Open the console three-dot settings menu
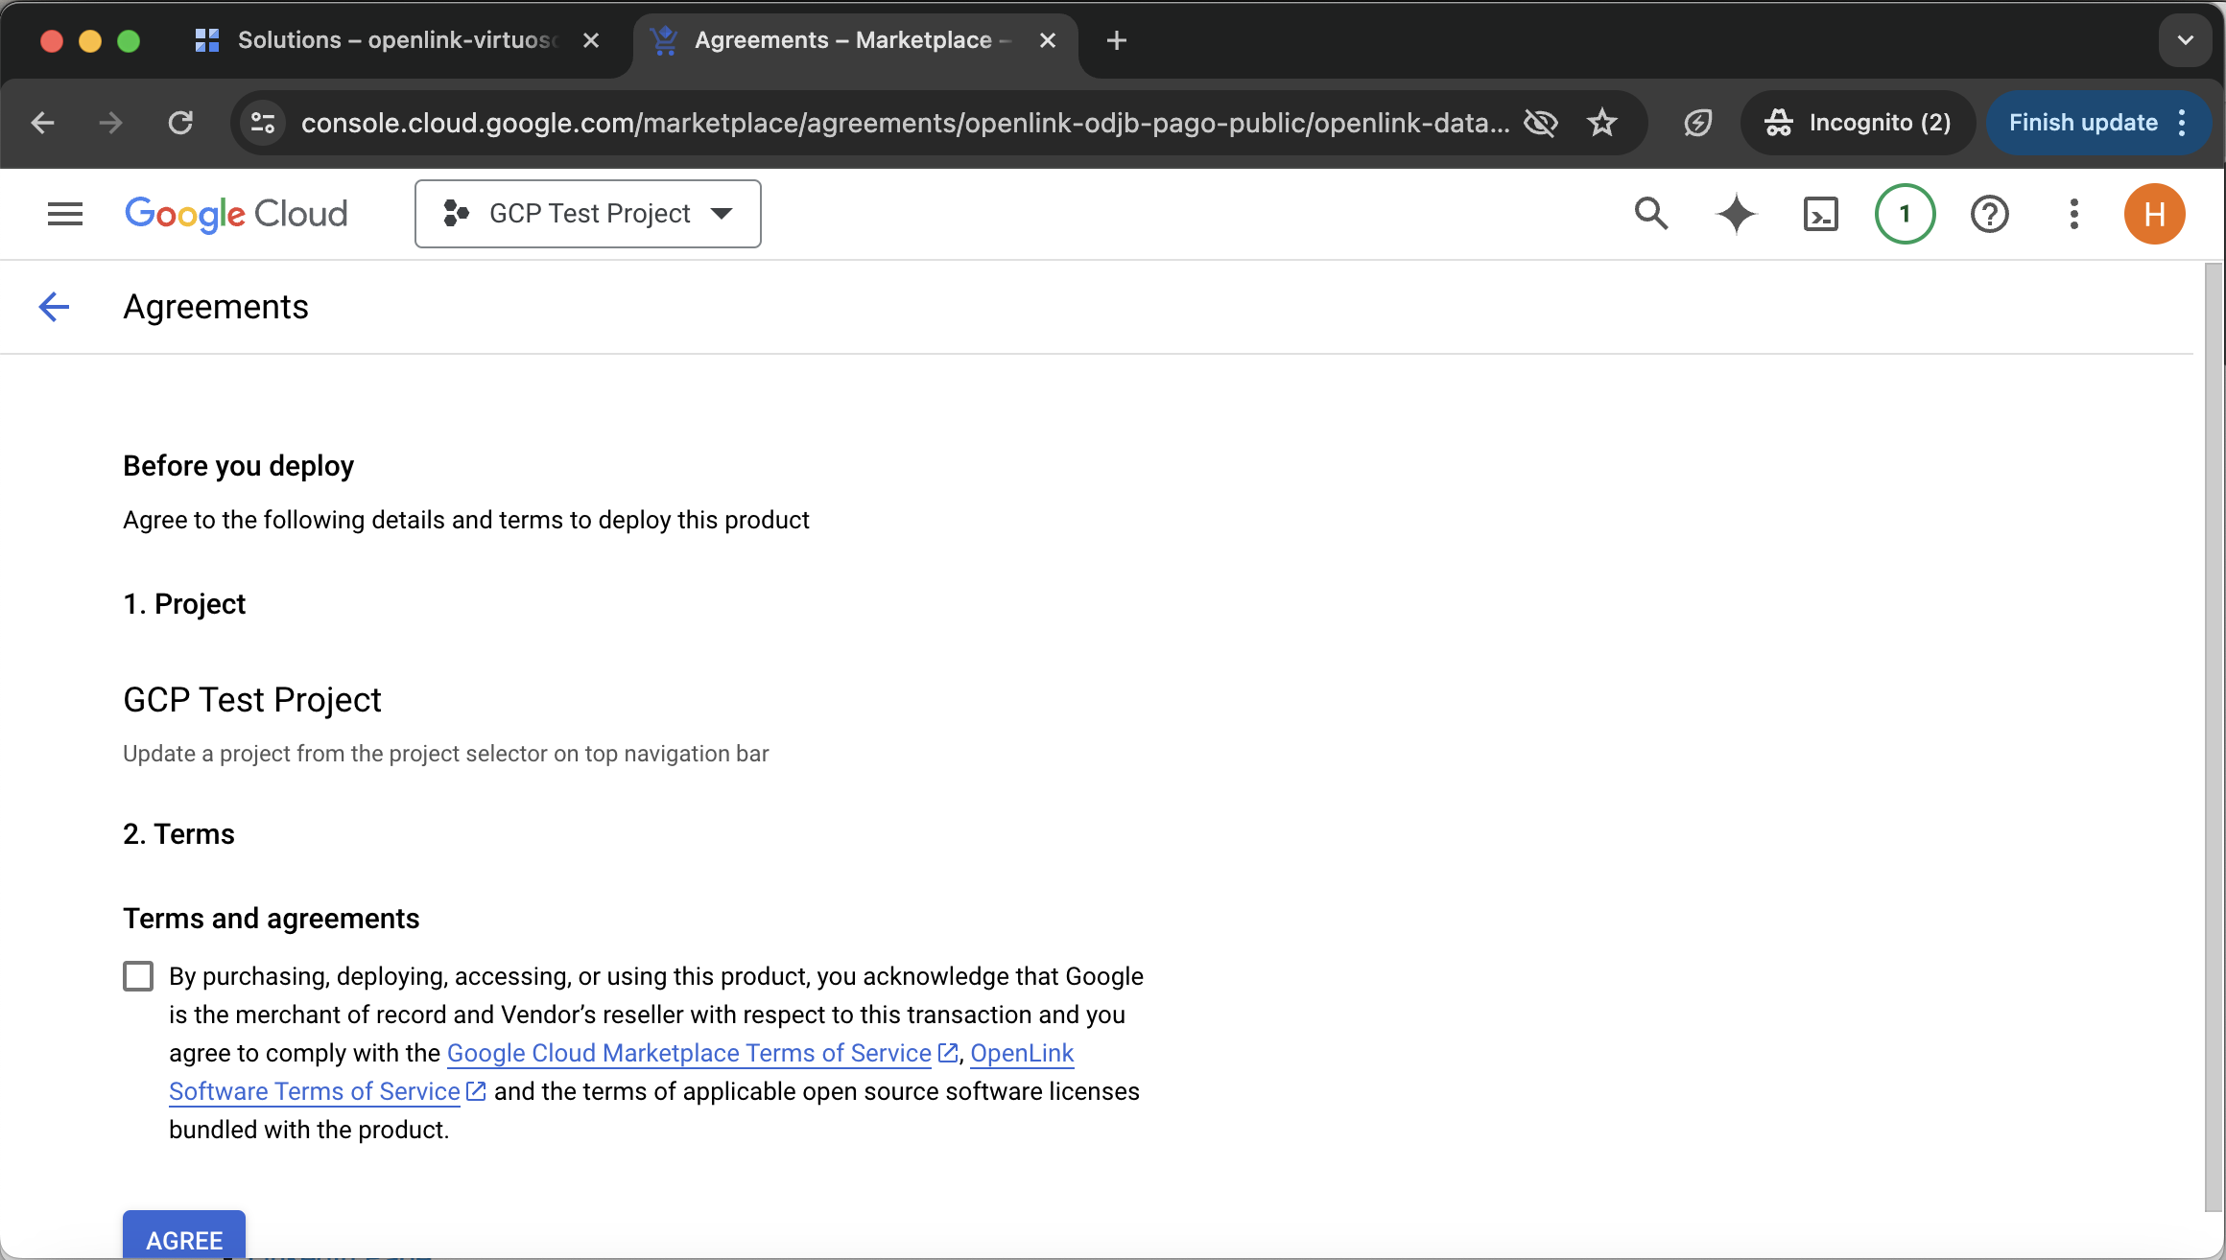Image resolution: width=2226 pixels, height=1260 pixels. [x=2073, y=214]
